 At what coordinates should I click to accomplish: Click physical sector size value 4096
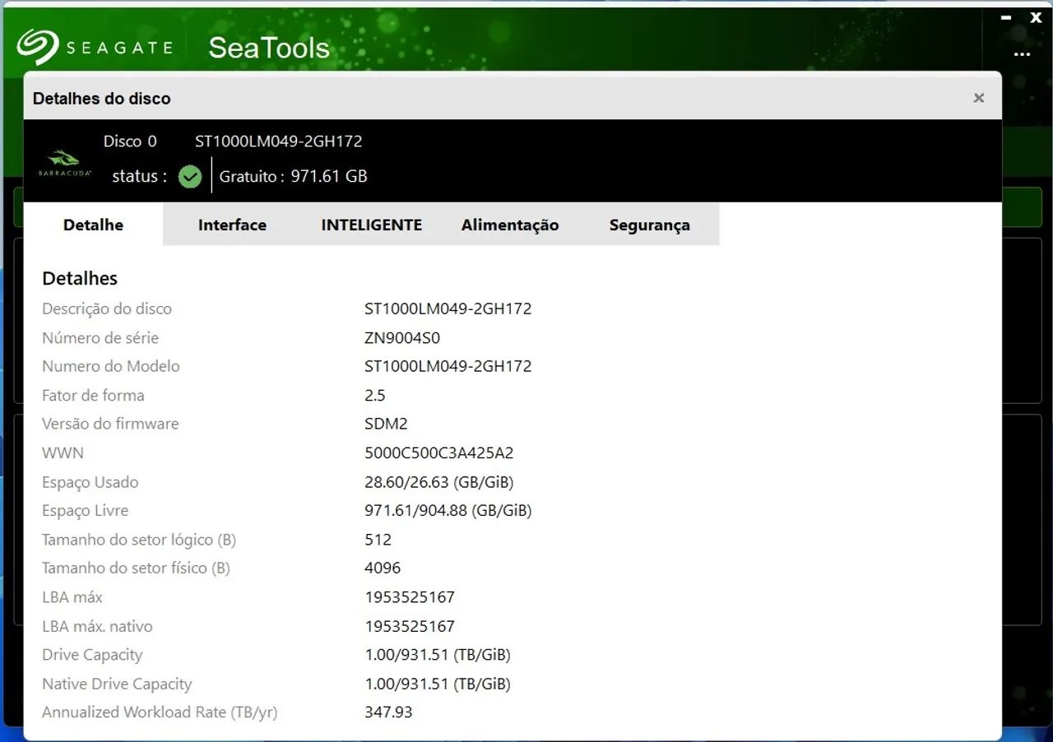[383, 568]
